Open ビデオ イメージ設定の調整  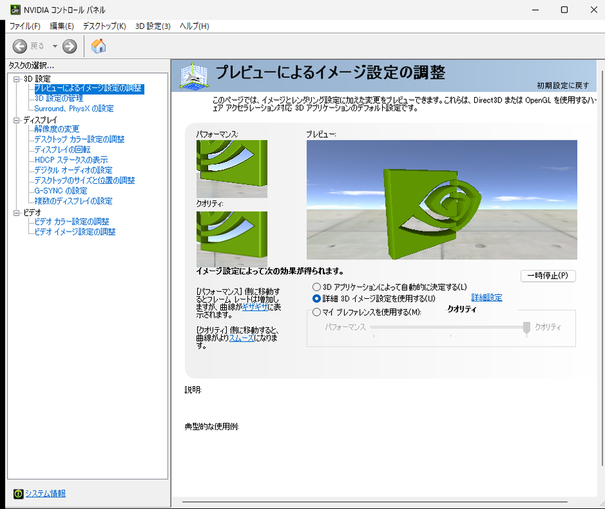(75, 232)
